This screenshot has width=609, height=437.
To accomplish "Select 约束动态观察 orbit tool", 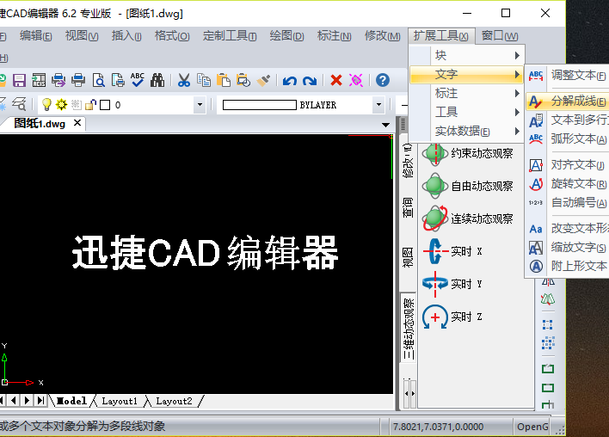I will (468, 154).
